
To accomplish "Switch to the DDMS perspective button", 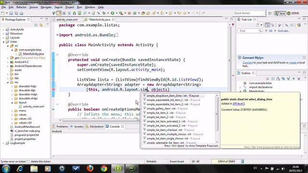I will (x=293, y=13).
